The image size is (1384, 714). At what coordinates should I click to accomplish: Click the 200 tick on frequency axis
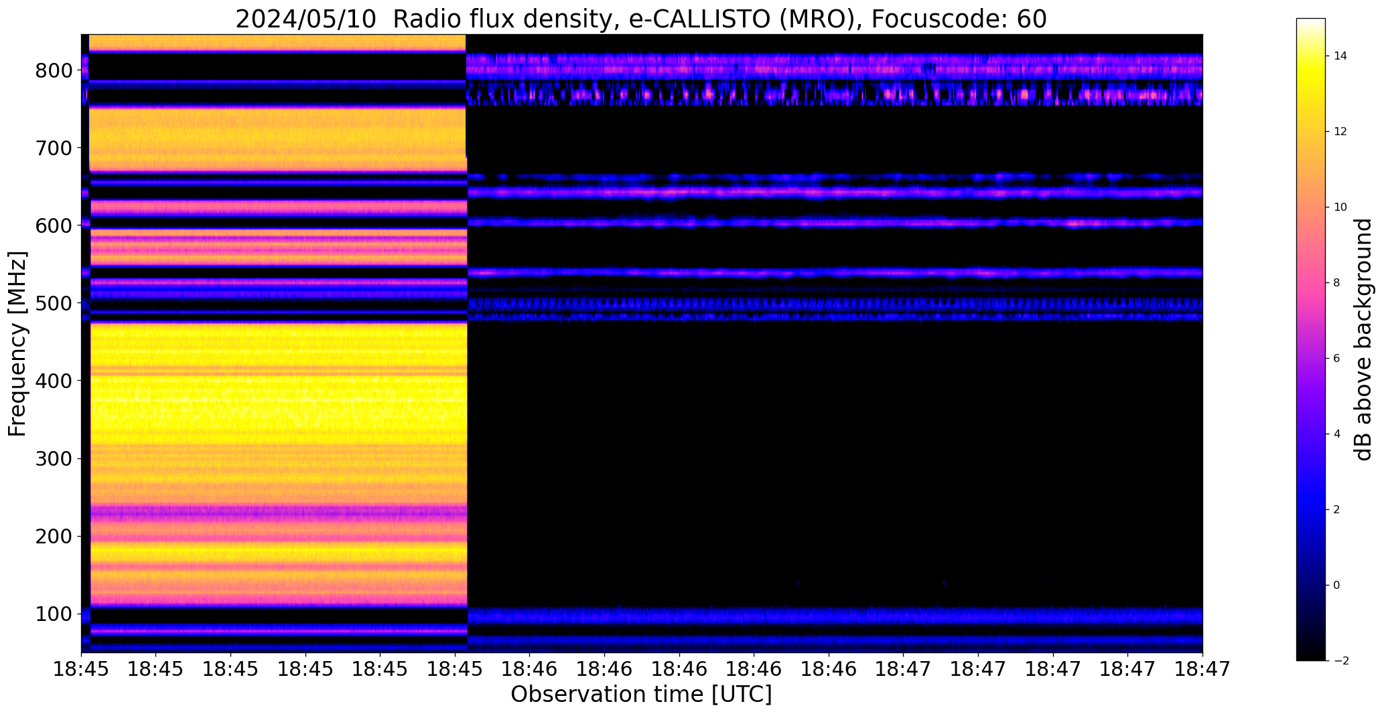pyautogui.click(x=53, y=536)
